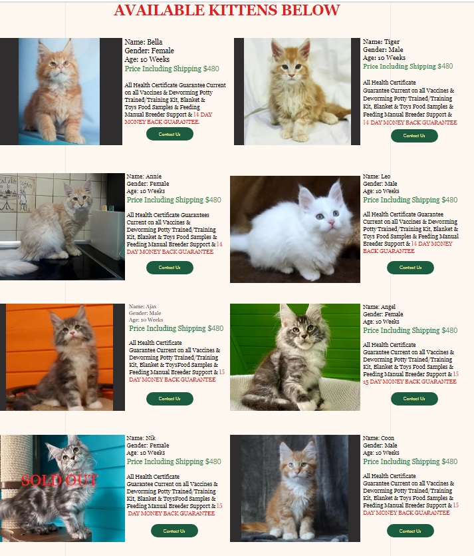474x556 pixels.
Task: View Tiger's photo on white sheet
Action: [x=297, y=91]
